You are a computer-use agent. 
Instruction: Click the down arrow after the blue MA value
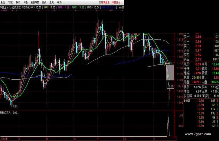pyautogui.click(x=117, y=8)
